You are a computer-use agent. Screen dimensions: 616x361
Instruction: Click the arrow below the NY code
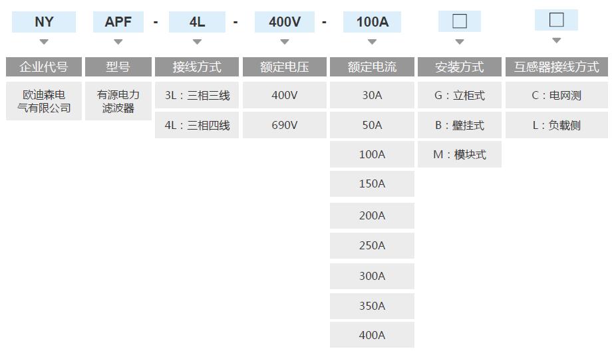click(x=44, y=42)
